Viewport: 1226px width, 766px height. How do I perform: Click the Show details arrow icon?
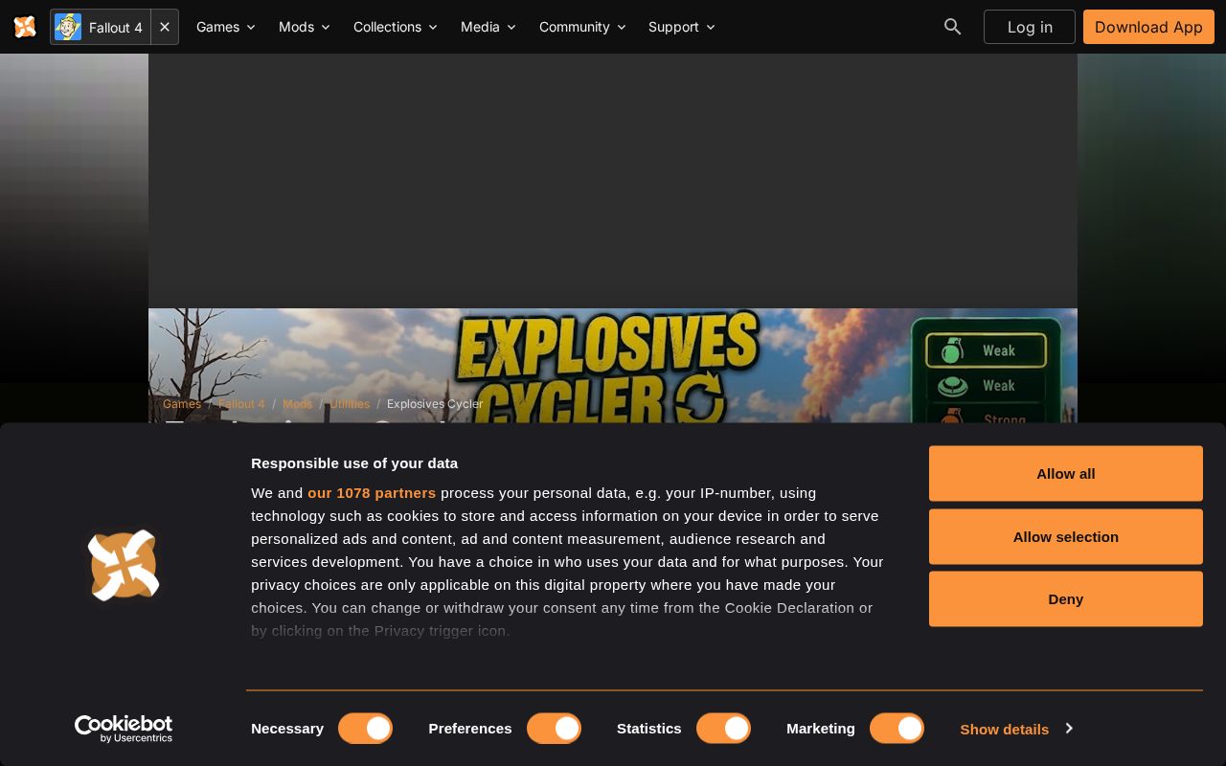(x=1069, y=729)
